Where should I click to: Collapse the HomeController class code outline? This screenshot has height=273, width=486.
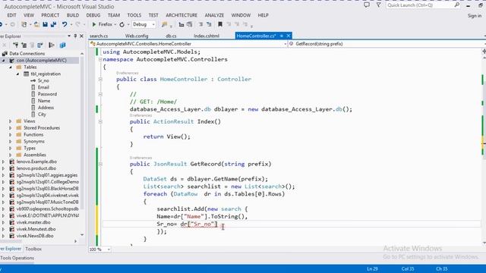click(x=100, y=79)
